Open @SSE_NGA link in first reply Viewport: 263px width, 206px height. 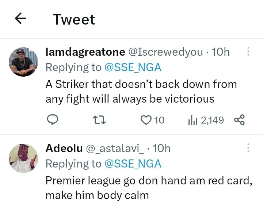tap(133, 67)
